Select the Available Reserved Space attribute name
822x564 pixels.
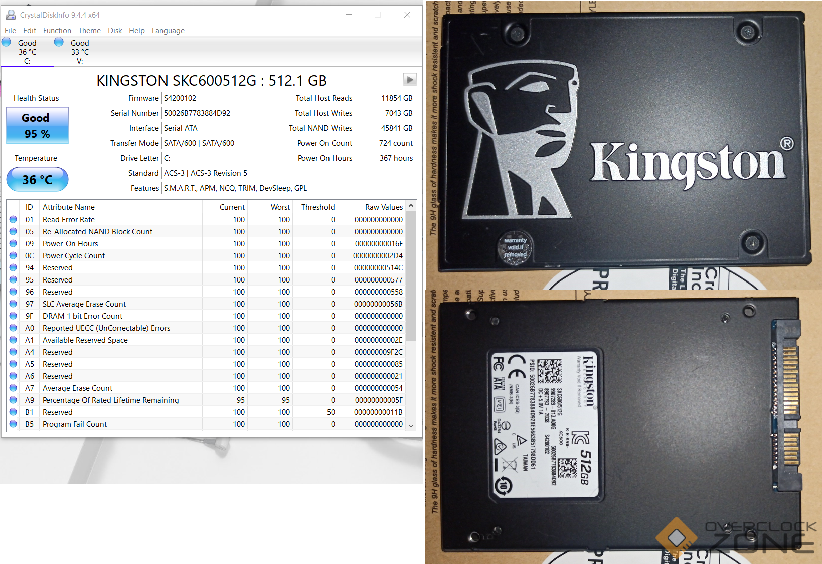(x=85, y=340)
